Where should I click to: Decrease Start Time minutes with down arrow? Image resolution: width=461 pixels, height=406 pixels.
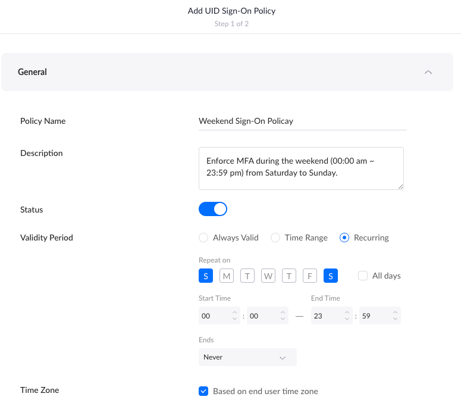tap(283, 320)
